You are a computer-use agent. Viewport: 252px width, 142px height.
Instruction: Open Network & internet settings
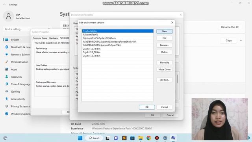[17, 54]
